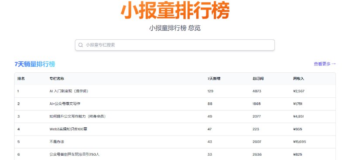Click rank number 4 in the 排名 column
Viewport: 349px width, 160px height.
(x=18, y=129)
